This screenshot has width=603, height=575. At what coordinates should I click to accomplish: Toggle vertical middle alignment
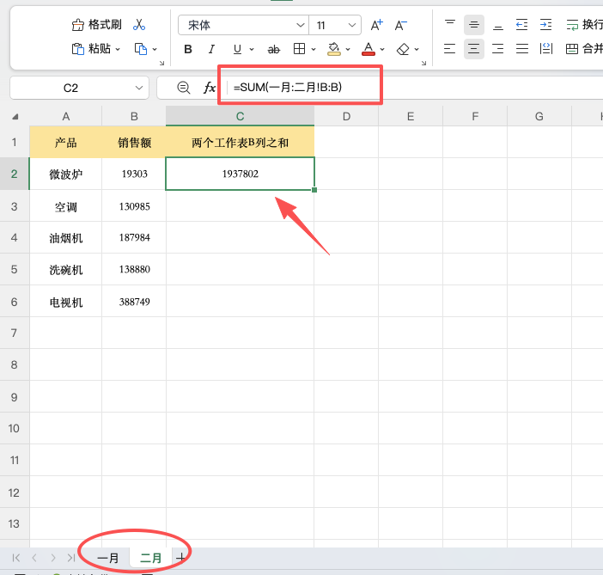coord(474,25)
